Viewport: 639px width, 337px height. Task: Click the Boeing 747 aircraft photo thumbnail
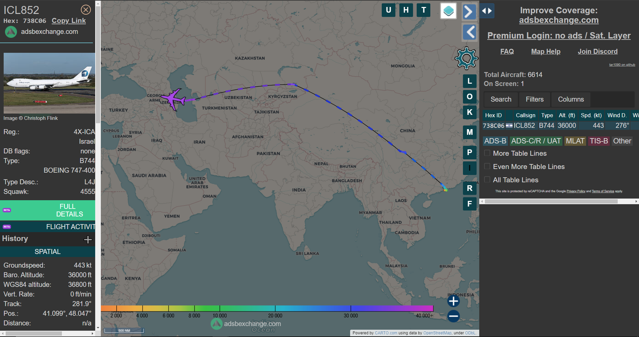tap(49, 83)
